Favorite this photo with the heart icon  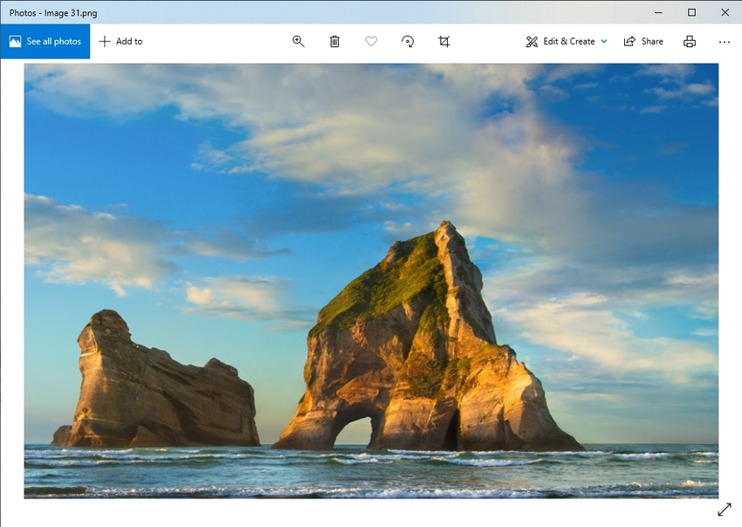point(371,41)
